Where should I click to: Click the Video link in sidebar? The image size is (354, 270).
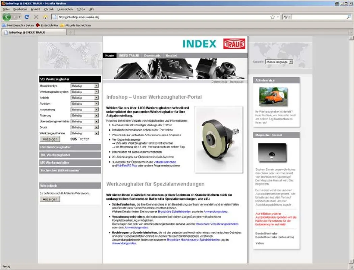[x=260, y=243]
